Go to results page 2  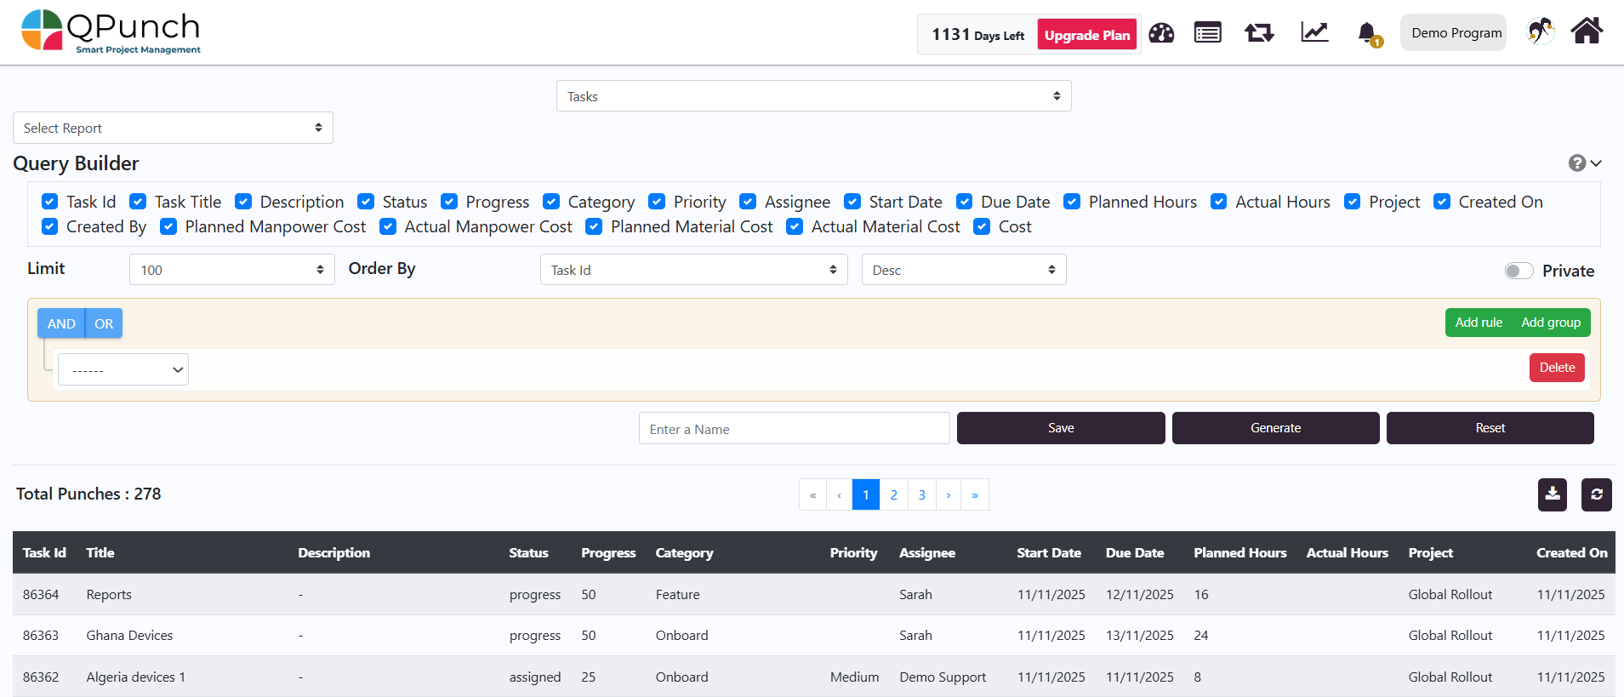pos(893,494)
